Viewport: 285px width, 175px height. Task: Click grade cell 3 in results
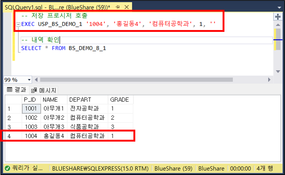pyautogui.click(x=121, y=127)
